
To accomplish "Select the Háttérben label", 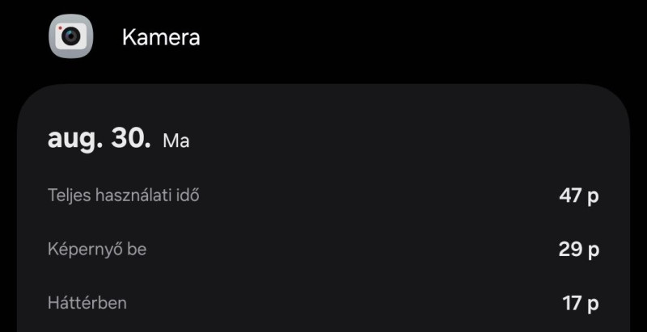I will point(87,303).
